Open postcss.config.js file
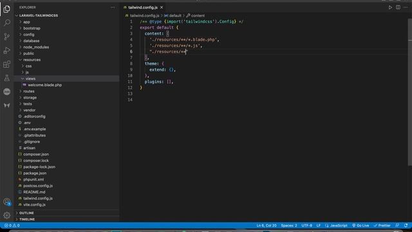The height and width of the screenshot is (232, 412). (38, 186)
